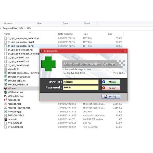The height and width of the screenshot is (153, 153).
Task: Click the softwareklinik.blogspot.com text
Action: 77,69
